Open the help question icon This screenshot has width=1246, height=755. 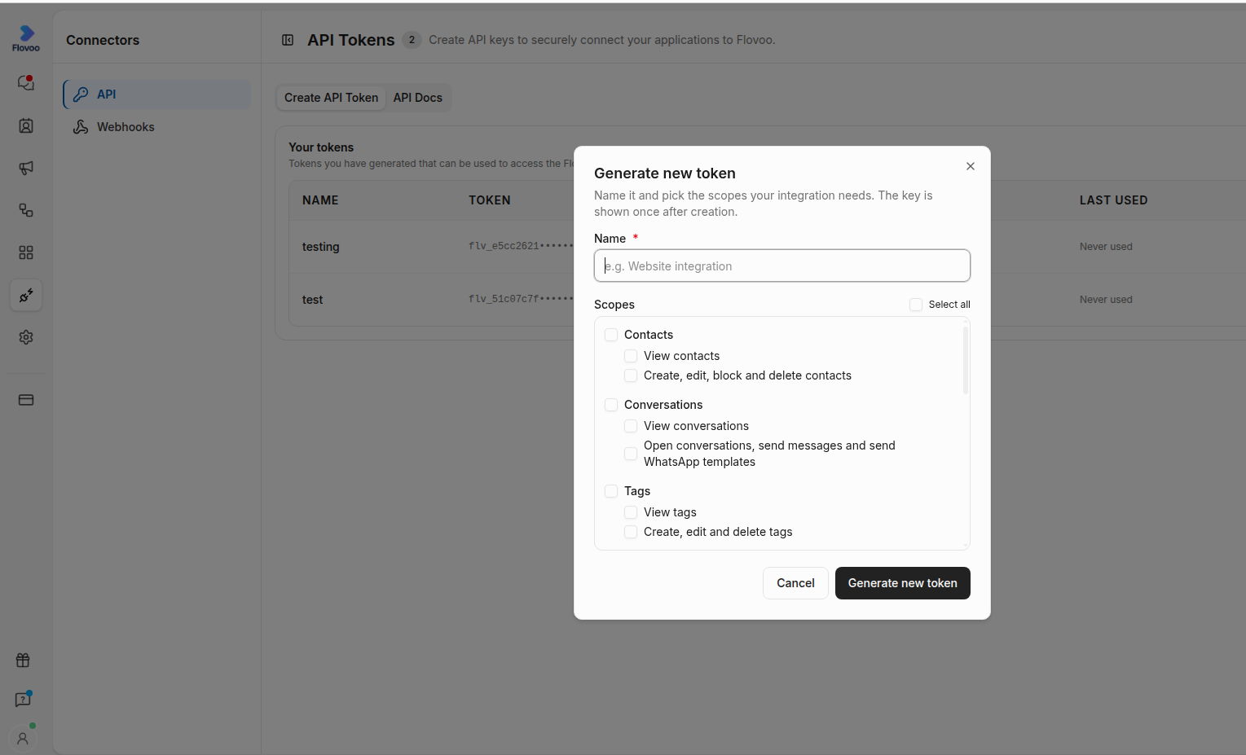[x=23, y=700]
